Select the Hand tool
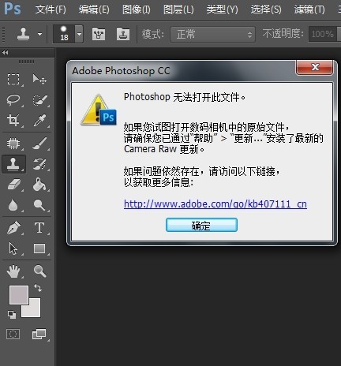 tap(13, 271)
